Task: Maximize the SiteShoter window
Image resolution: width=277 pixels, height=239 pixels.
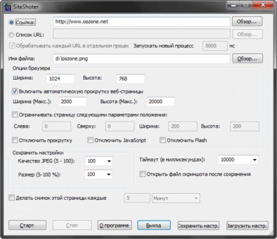Action: click(x=246, y=5)
